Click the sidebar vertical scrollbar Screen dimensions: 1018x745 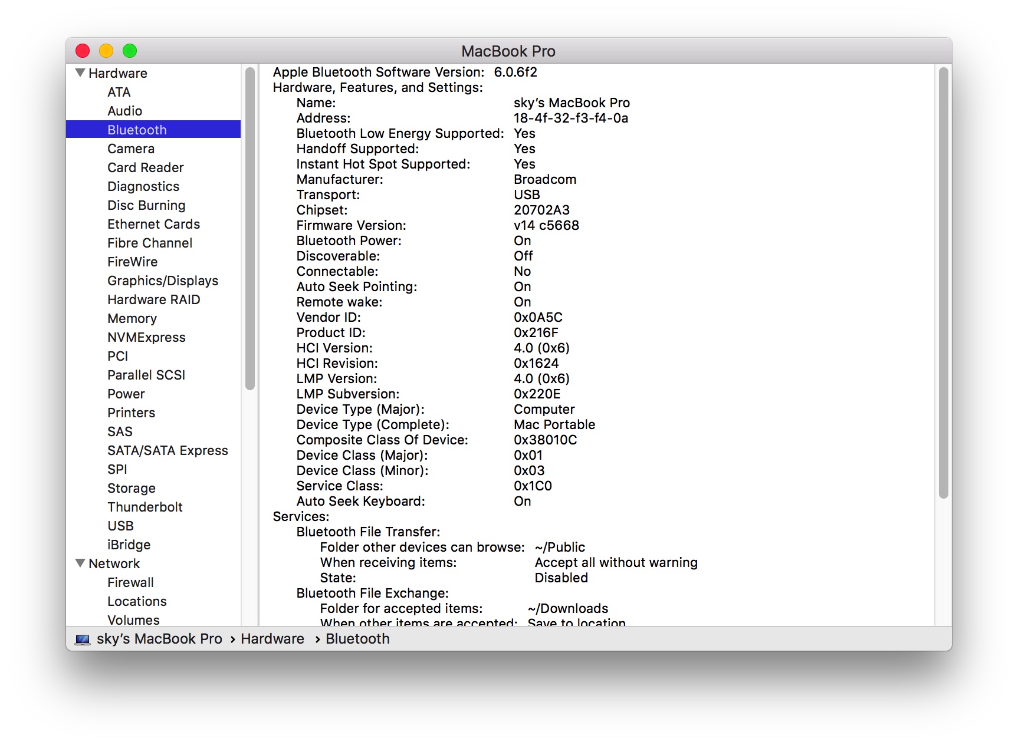[250, 229]
